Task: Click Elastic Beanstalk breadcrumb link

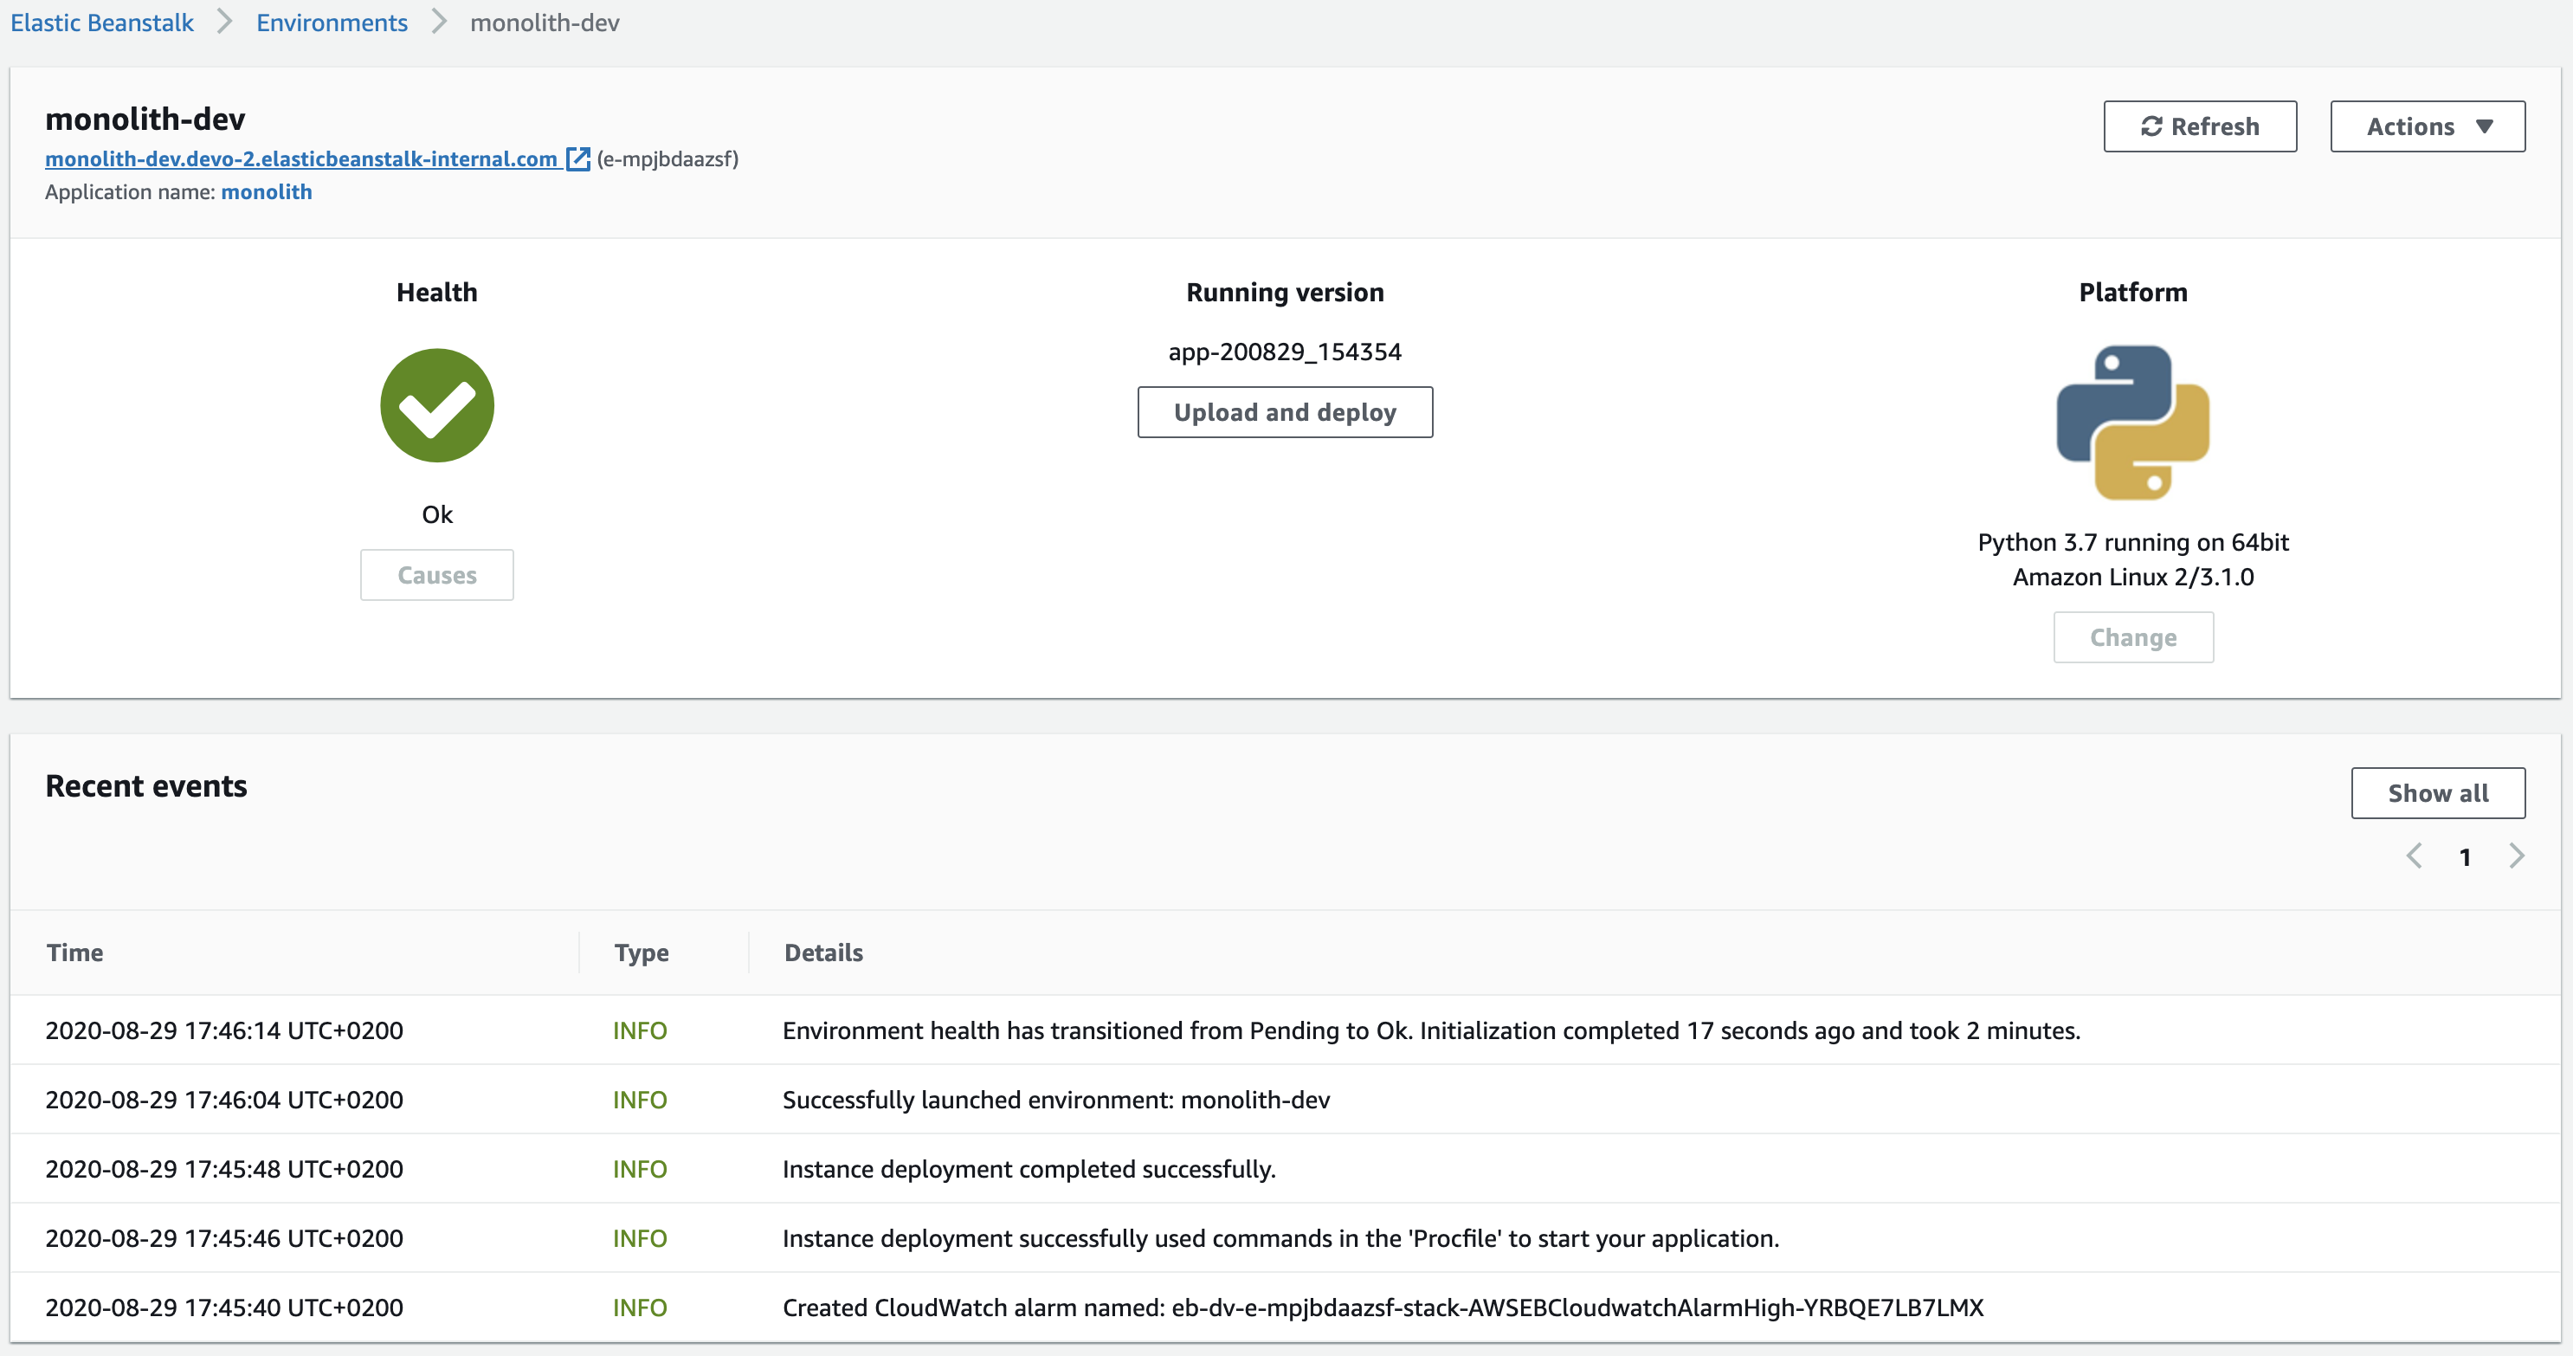Action: click(x=102, y=23)
